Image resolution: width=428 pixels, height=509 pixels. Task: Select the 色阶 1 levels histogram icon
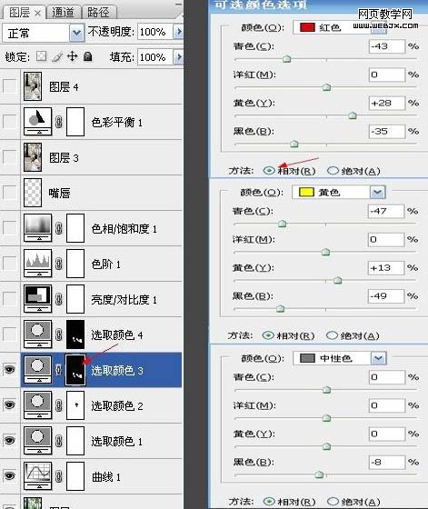(x=37, y=264)
